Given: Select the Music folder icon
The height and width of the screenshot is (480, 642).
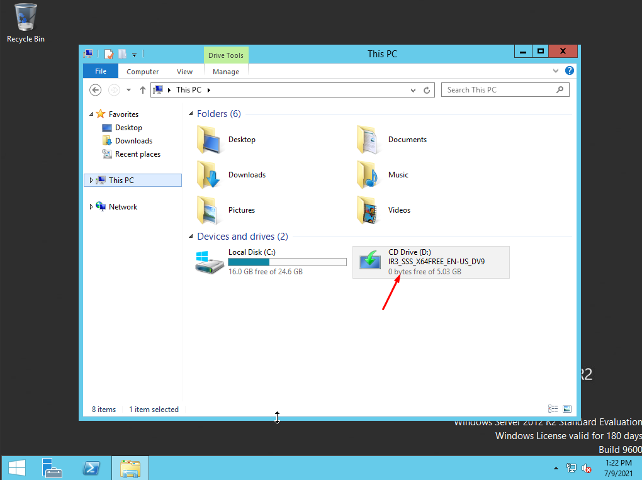Looking at the screenshot, I should [368, 175].
